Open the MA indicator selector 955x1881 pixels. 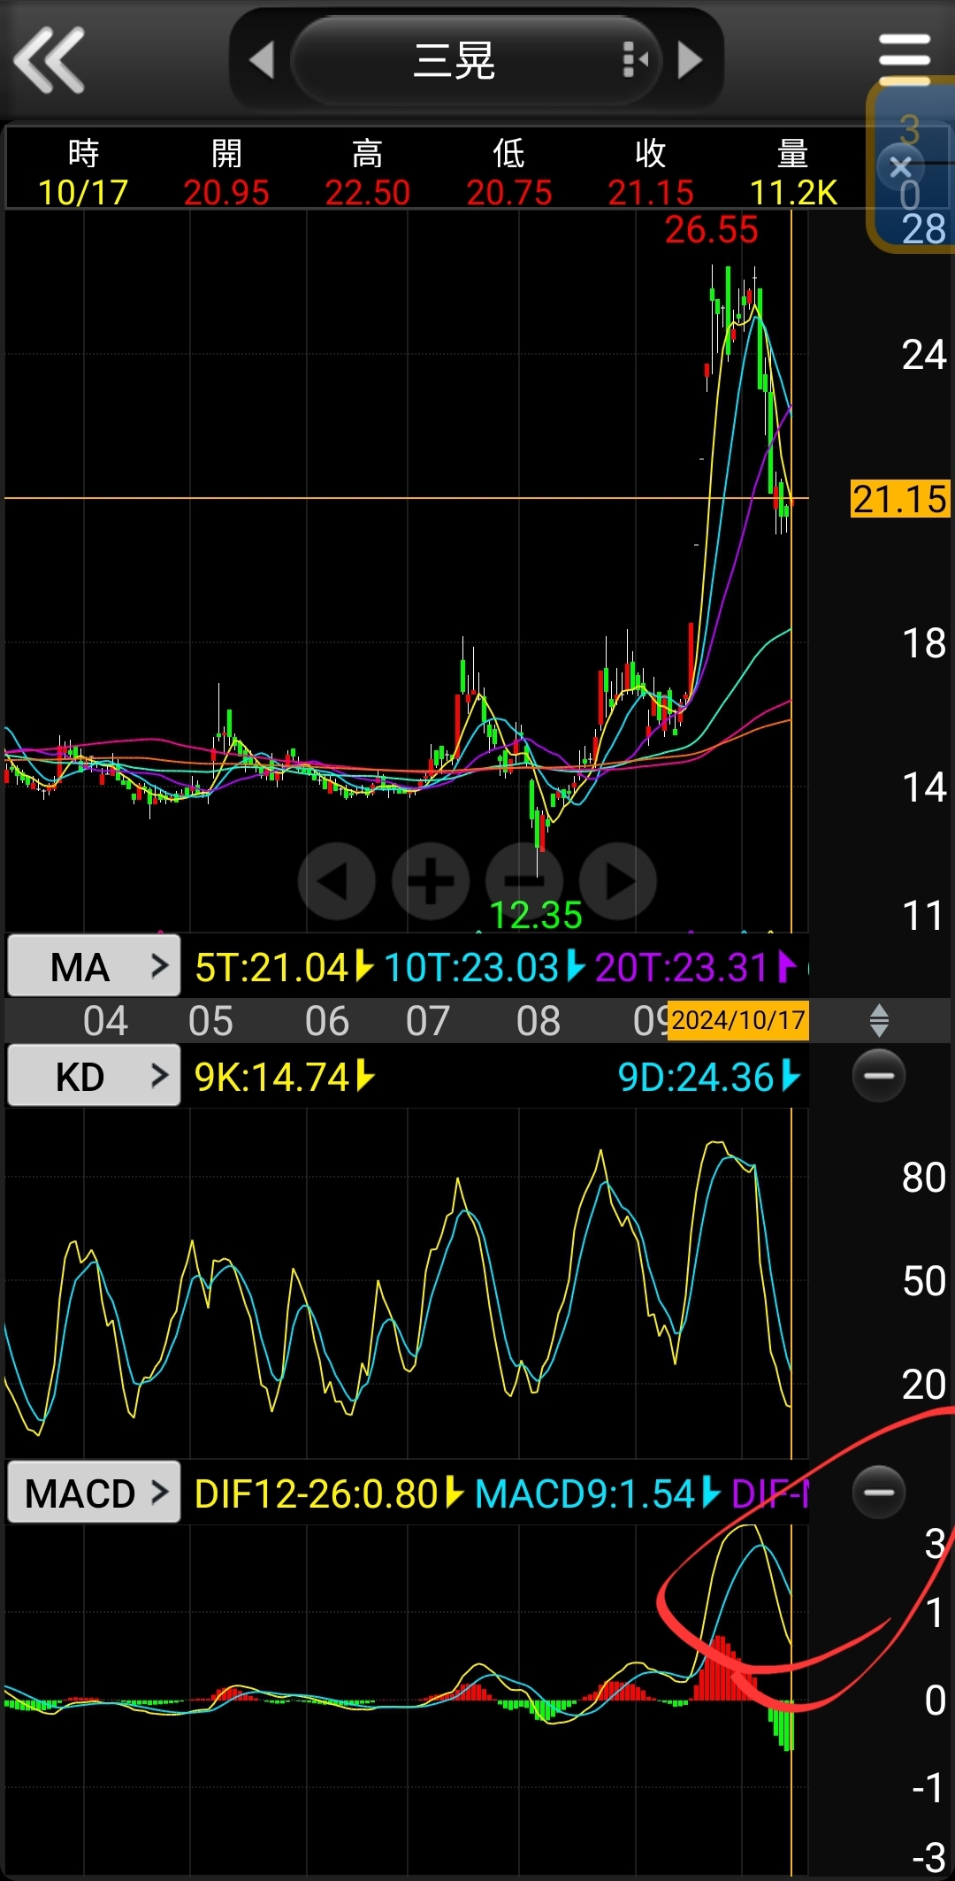(x=94, y=966)
